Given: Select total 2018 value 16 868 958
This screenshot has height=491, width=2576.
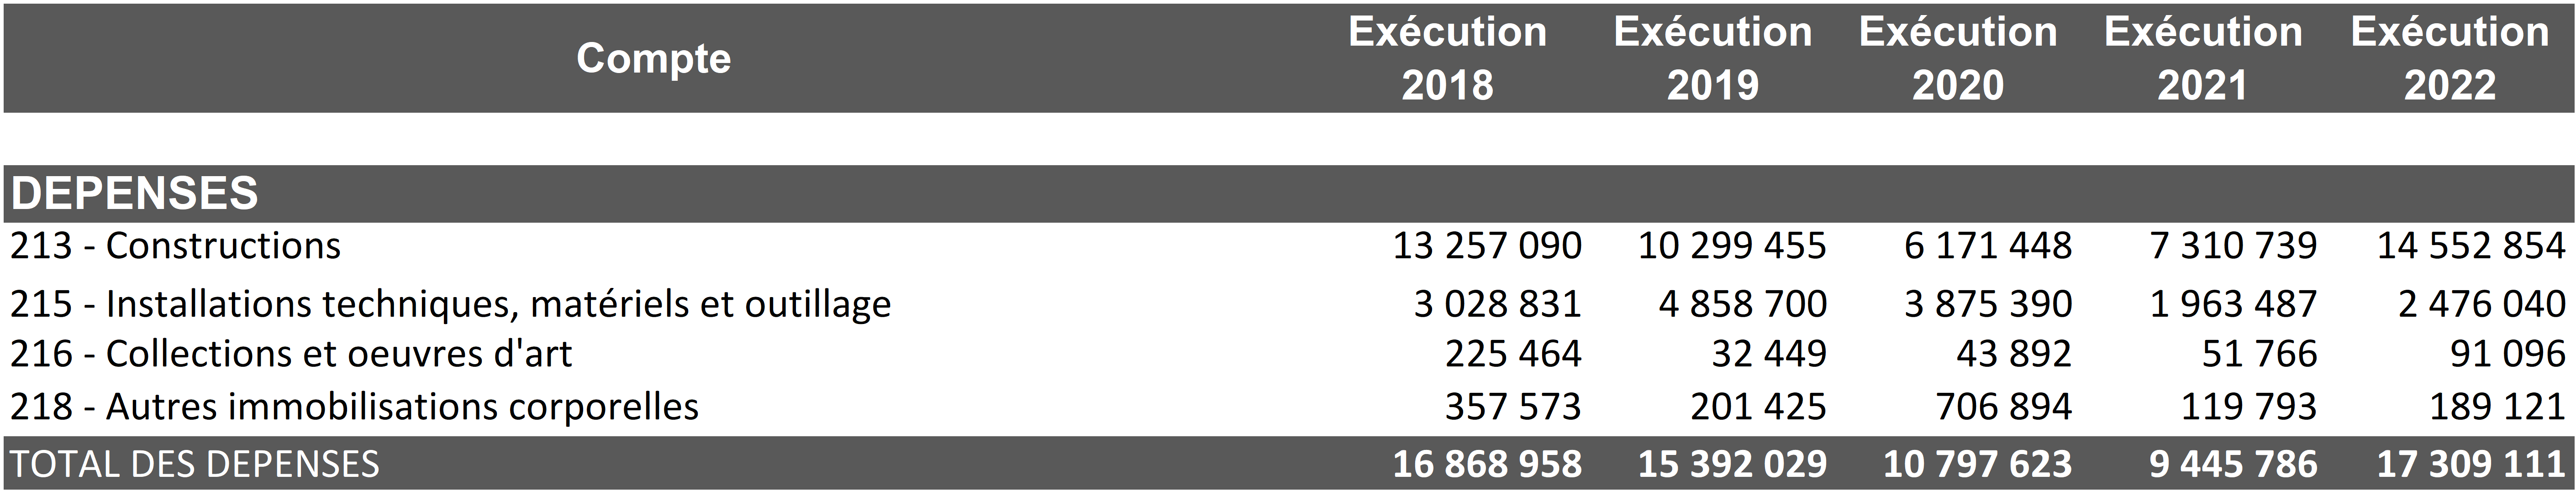Looking at the screenshot, I should coord(1487,464).
